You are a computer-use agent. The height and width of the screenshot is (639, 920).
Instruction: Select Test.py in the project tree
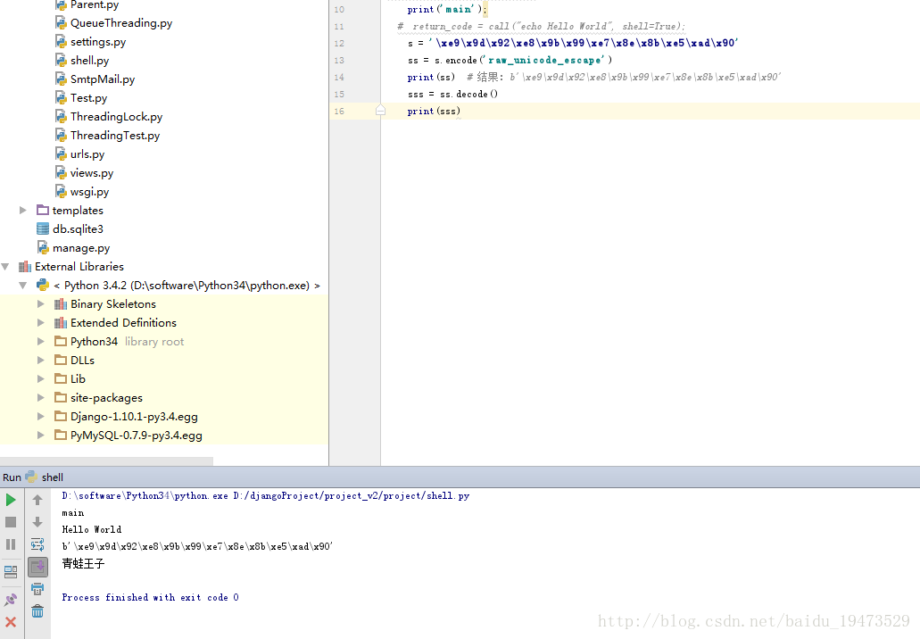88,98
